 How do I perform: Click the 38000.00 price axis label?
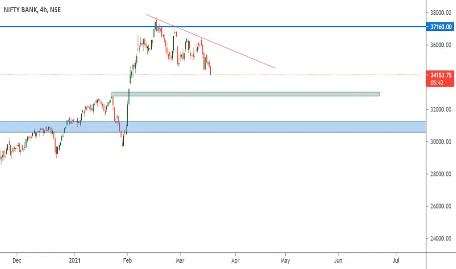click(x=441, y=13)
